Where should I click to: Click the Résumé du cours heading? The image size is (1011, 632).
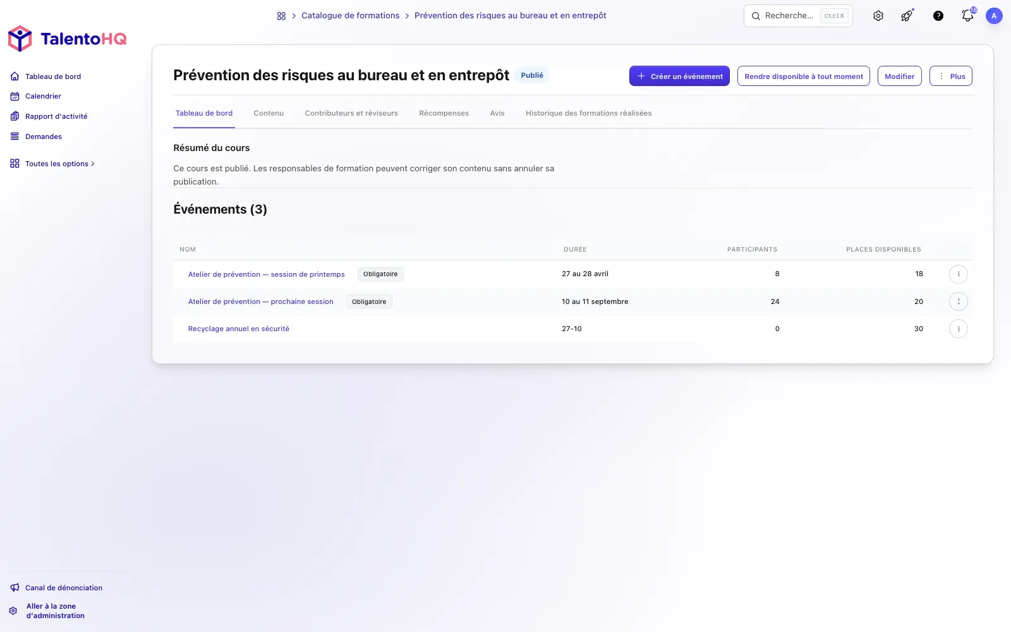point(212,148)
